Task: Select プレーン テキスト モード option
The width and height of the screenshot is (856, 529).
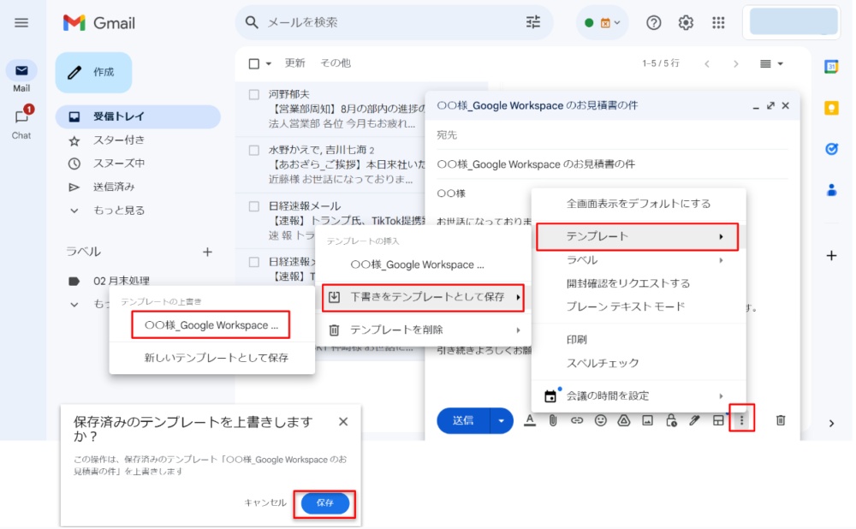Action: click(639, 306)
